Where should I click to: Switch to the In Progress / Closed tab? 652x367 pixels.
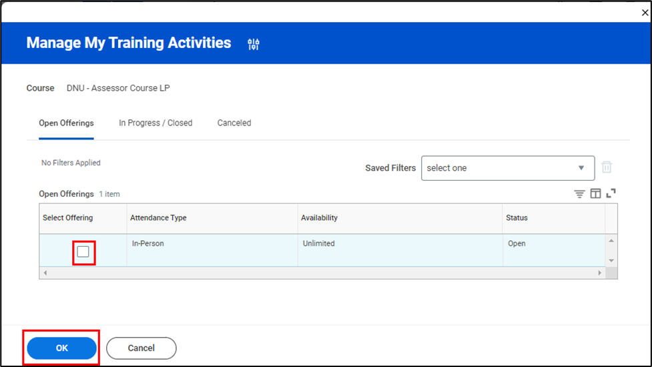pos(155,123)
